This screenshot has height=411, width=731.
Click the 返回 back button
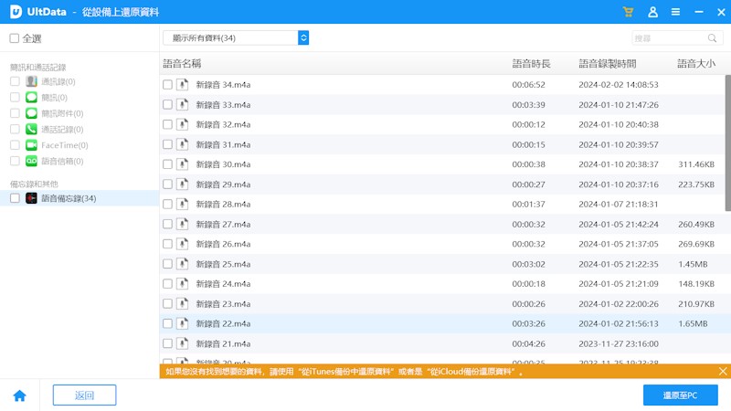click(84, 395)
